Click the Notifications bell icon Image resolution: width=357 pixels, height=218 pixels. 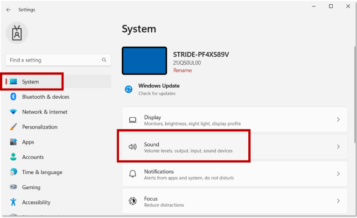click(133, 174)
